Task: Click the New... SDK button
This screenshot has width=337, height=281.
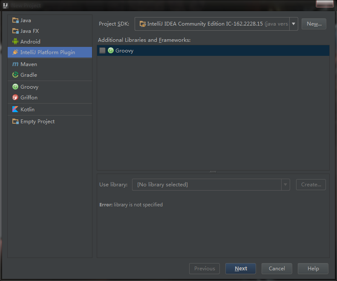Action: (314, 24)
